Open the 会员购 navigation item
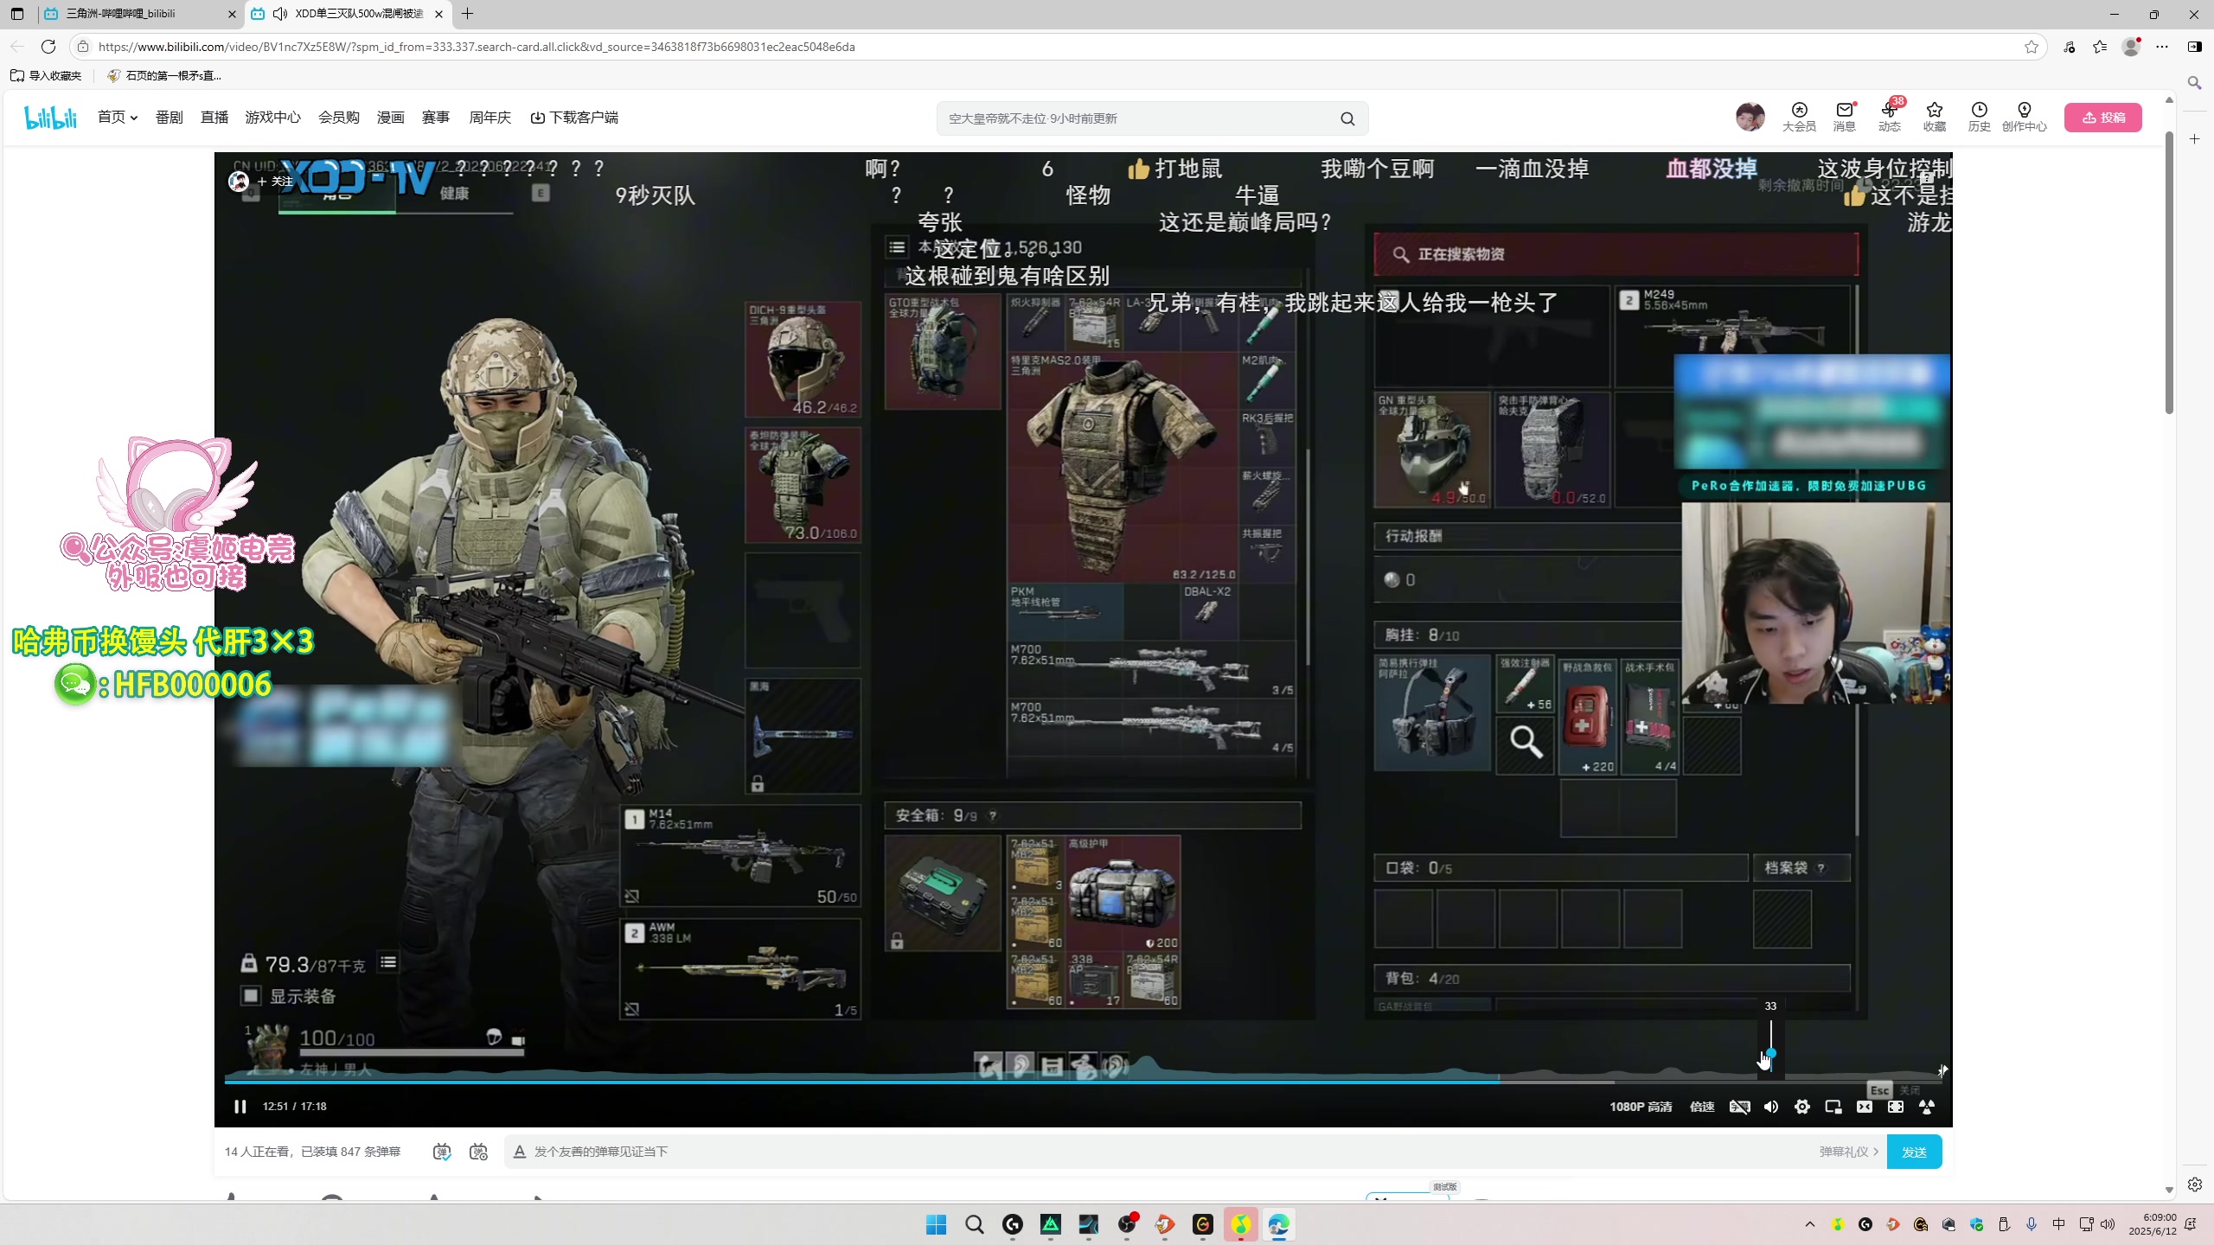This screenshot has height=1245, width=2214. point(339,118)
